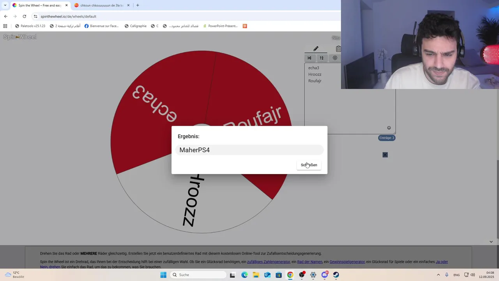This screenshot has height=281, width=499.
Task: Click the taskbar Suche search box
Action: tap(198, 275)
